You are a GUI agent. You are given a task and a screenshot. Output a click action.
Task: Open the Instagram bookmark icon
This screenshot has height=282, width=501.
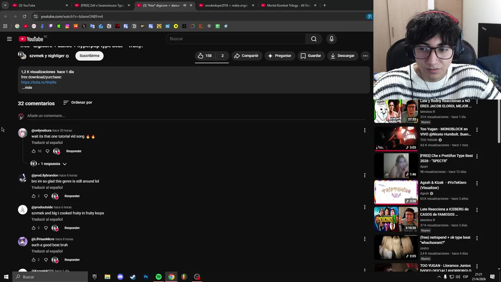[x=67, y=26]
